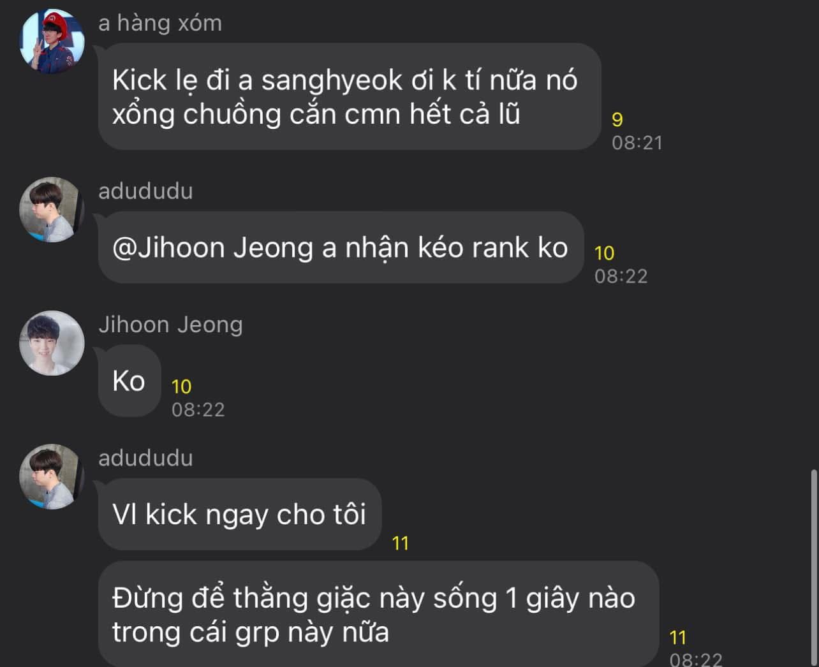The width and height of the screenshot is (819, 667).
Task: Click first 'adududu' sender name
Action: click(145, 191)
